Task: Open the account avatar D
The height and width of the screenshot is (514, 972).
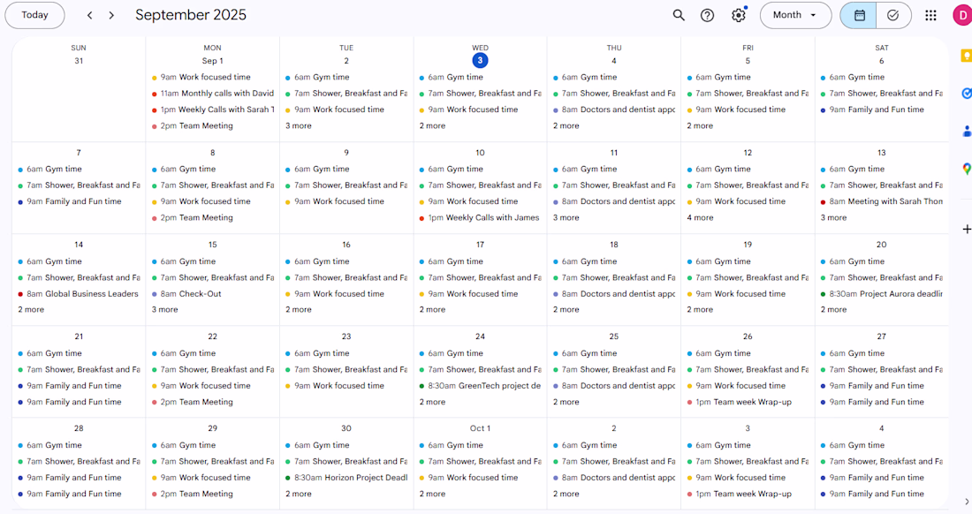Action: [x=962, y=15]
